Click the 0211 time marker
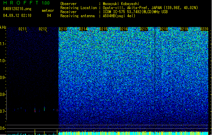Image resolution: width=212 pixels, height=135 pixels. pyautogui.click(x=23, y=29)
